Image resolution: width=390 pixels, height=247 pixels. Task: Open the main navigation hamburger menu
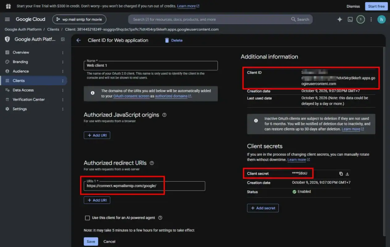(7, 19)
